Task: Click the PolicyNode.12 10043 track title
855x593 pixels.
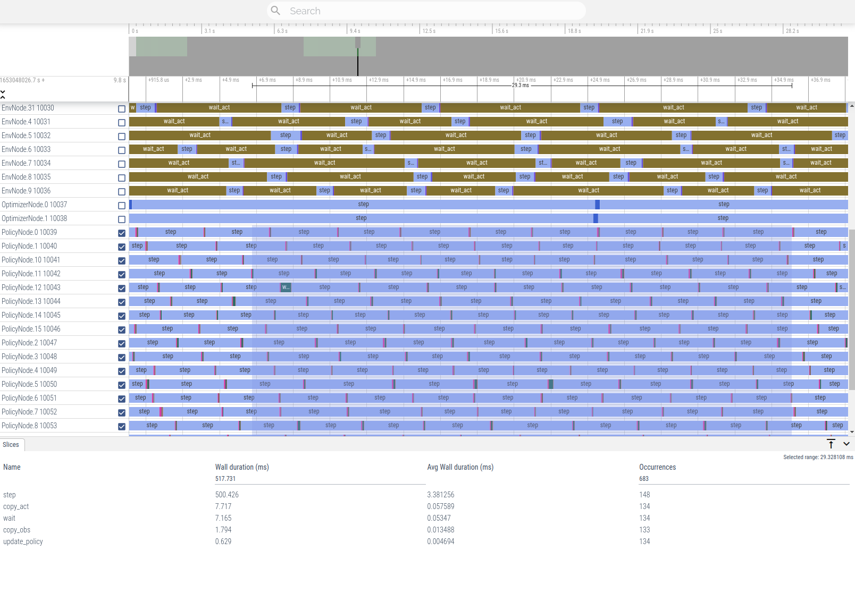Action: [x=31, y=287]
